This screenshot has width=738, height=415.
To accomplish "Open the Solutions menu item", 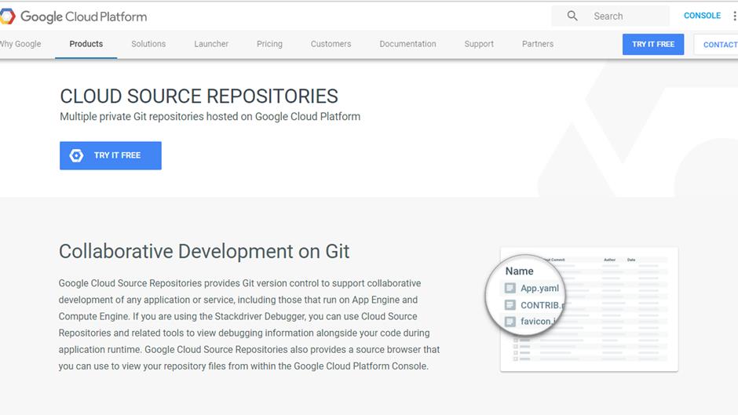I will click(x=148, y=44).
